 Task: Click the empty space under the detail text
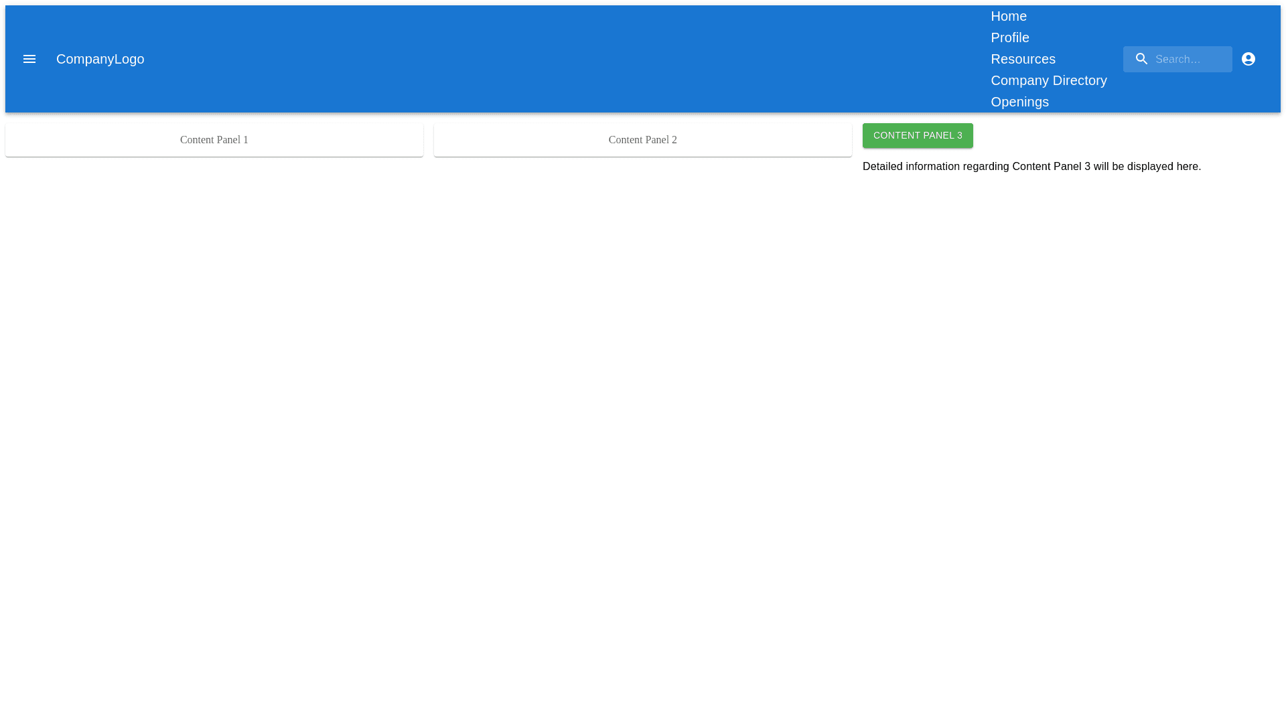1072,402
